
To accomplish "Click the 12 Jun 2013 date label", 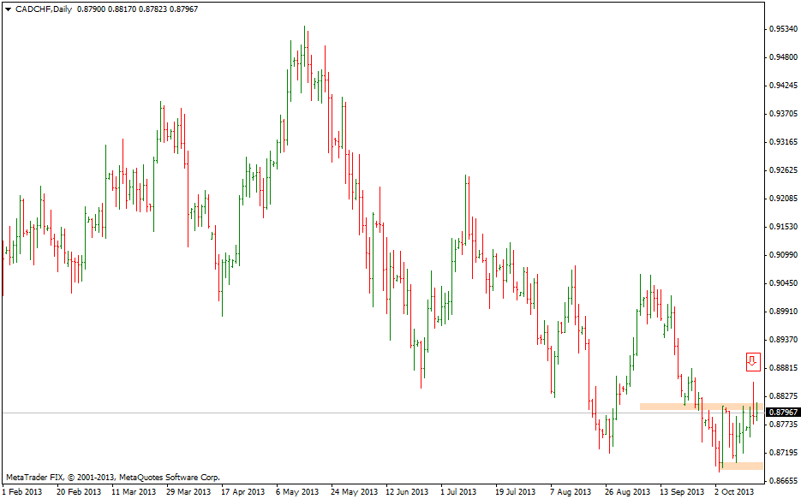I will point(406,492).
